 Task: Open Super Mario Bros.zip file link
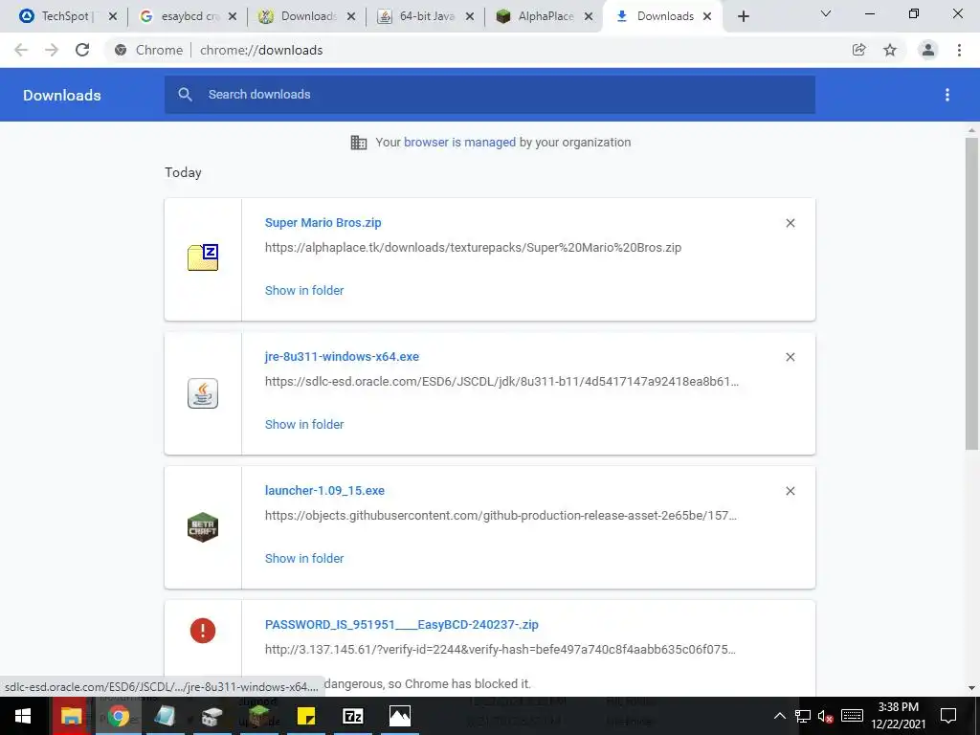click(x=323, y=222)
